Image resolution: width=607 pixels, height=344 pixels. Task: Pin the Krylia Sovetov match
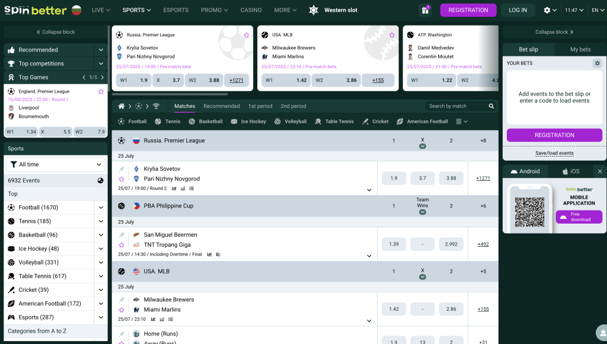click(x=121, y=169)
